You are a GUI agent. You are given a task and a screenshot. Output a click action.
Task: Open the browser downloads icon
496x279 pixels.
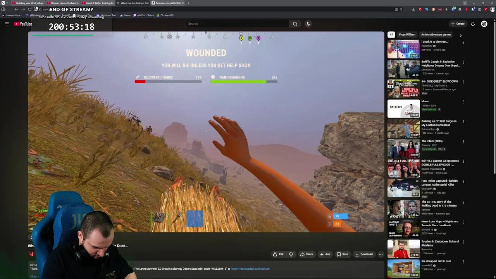coord(413,9)
